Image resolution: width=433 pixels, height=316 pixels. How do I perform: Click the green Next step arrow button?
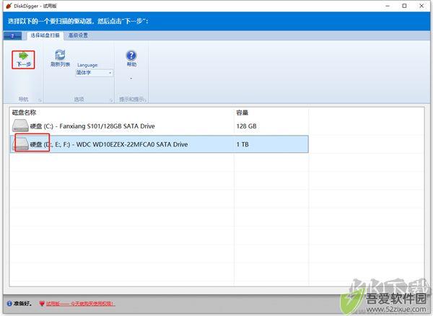click(23, 60)
